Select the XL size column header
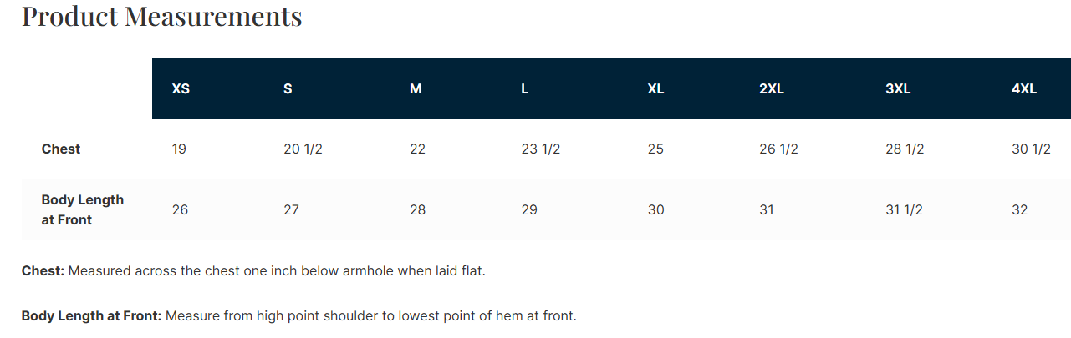Screen dimensions: 1071x338 [x=655, y=88]
